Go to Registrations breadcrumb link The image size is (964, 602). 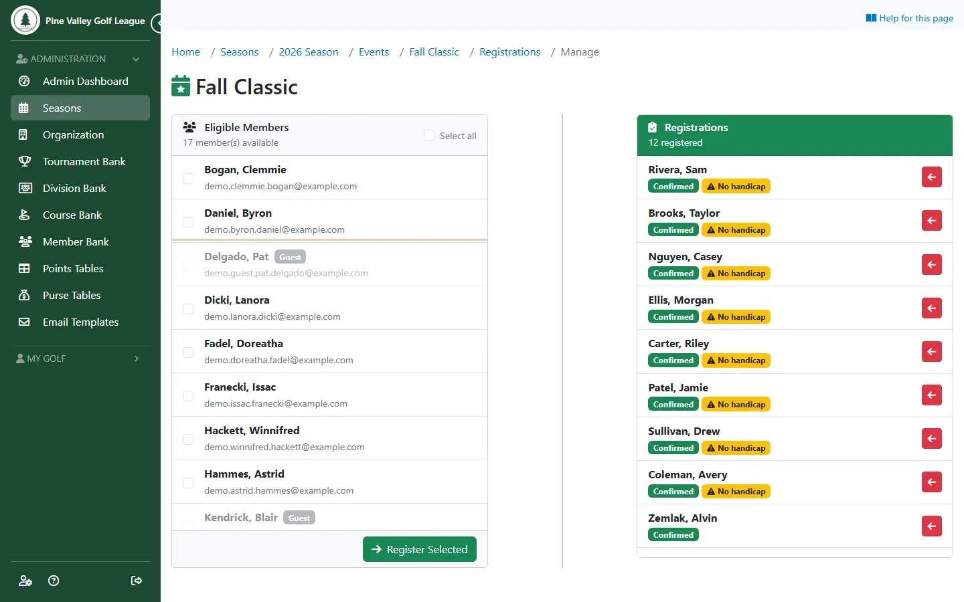(x=509, y=52)
